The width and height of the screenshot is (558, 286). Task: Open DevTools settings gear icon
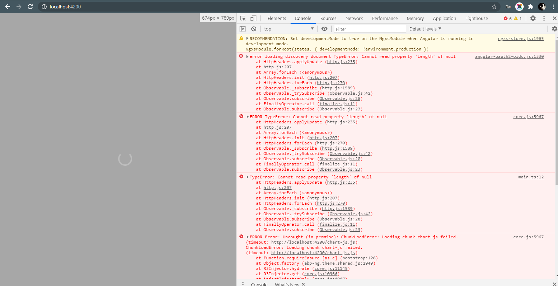point(533,18)
